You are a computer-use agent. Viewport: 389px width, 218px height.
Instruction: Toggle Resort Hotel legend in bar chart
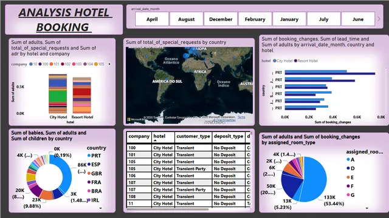pyautogui.click(x=306, y=61)
